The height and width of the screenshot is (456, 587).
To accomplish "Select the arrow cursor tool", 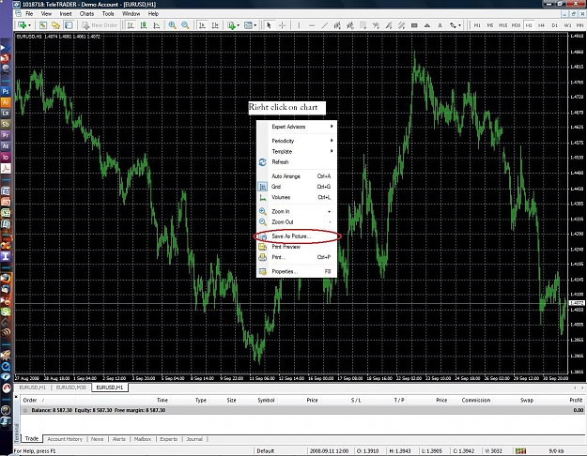I will pos(269,25).
